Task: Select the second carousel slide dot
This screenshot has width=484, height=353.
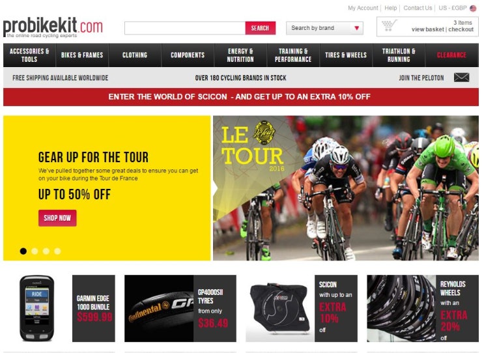Action: coord(35,251)
